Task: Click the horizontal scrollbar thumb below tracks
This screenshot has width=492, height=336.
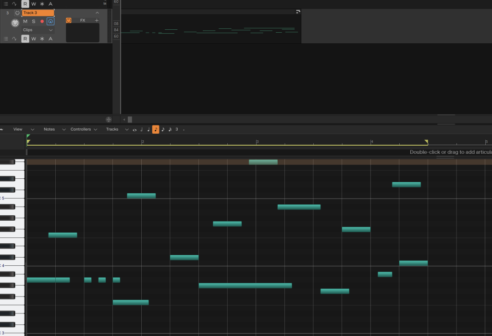Action: pyautogui.click(x=130, y=120)
